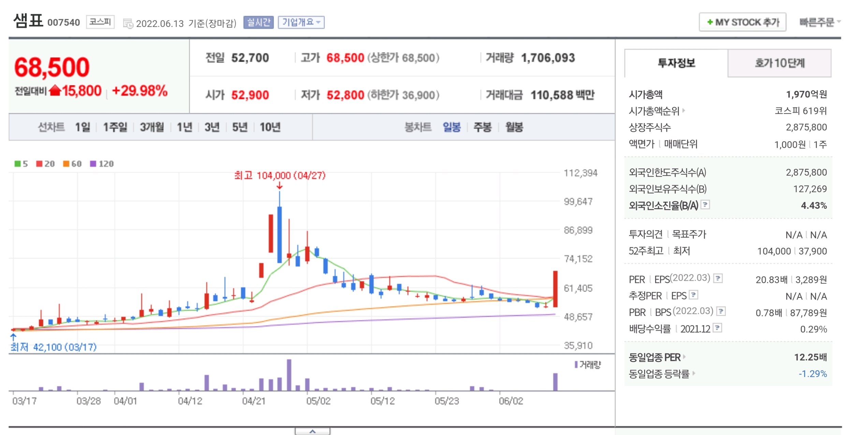The height and width of the screenshot is (435, 847).
Task: Click help icon next to 추정PER EPS
Action: point(693,294)
